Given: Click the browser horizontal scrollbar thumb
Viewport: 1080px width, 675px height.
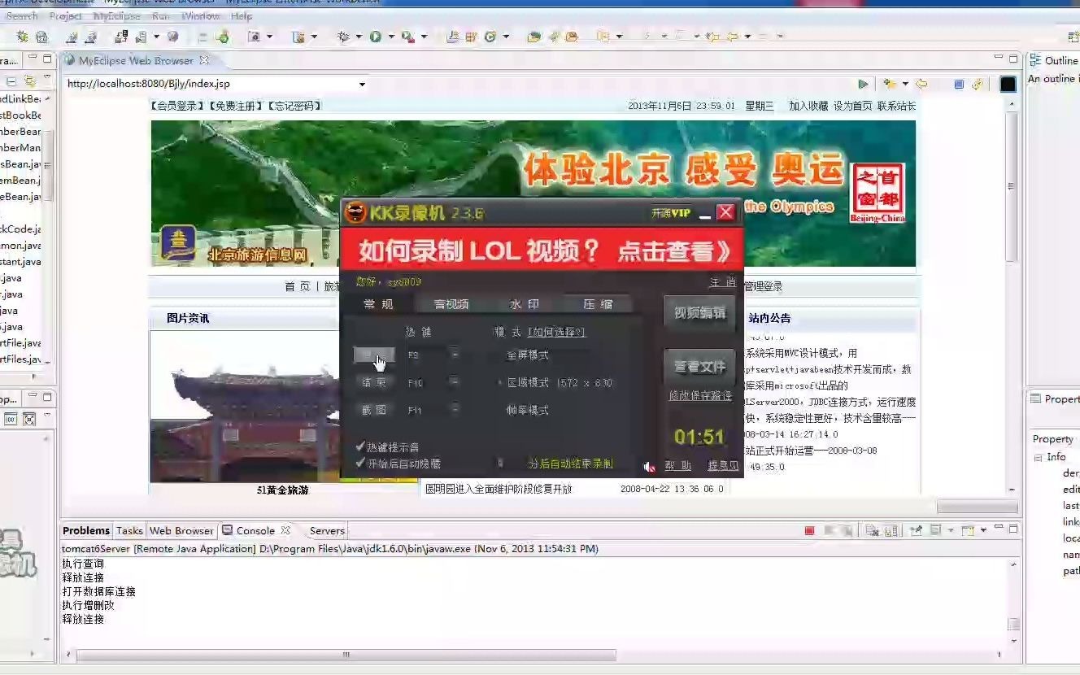Looking at the screenshot, I should click(977, 507).
